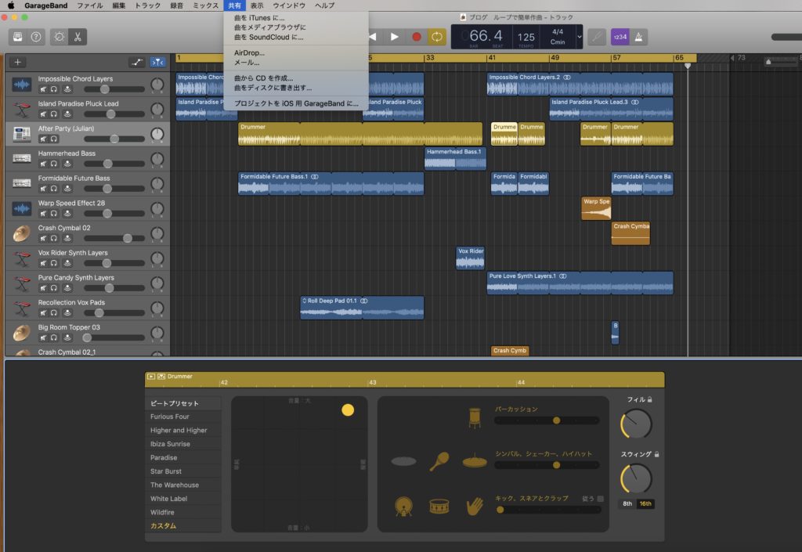Select the Vox Rider Synth Layers track icon

click(x=21, y=258)
